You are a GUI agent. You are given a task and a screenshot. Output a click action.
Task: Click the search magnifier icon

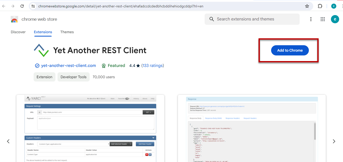point(212,19)
